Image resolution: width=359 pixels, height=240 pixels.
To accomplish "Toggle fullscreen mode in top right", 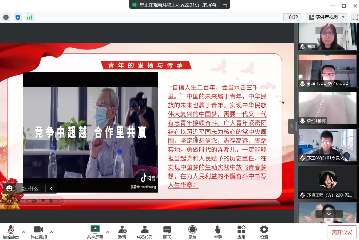I will tap(355, 17).
